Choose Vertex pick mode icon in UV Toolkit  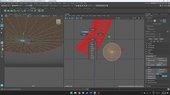click(x=148, y=21)
